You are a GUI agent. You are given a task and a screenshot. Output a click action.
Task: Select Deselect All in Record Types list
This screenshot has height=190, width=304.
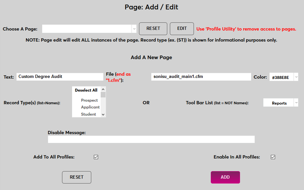coord(86,90)
